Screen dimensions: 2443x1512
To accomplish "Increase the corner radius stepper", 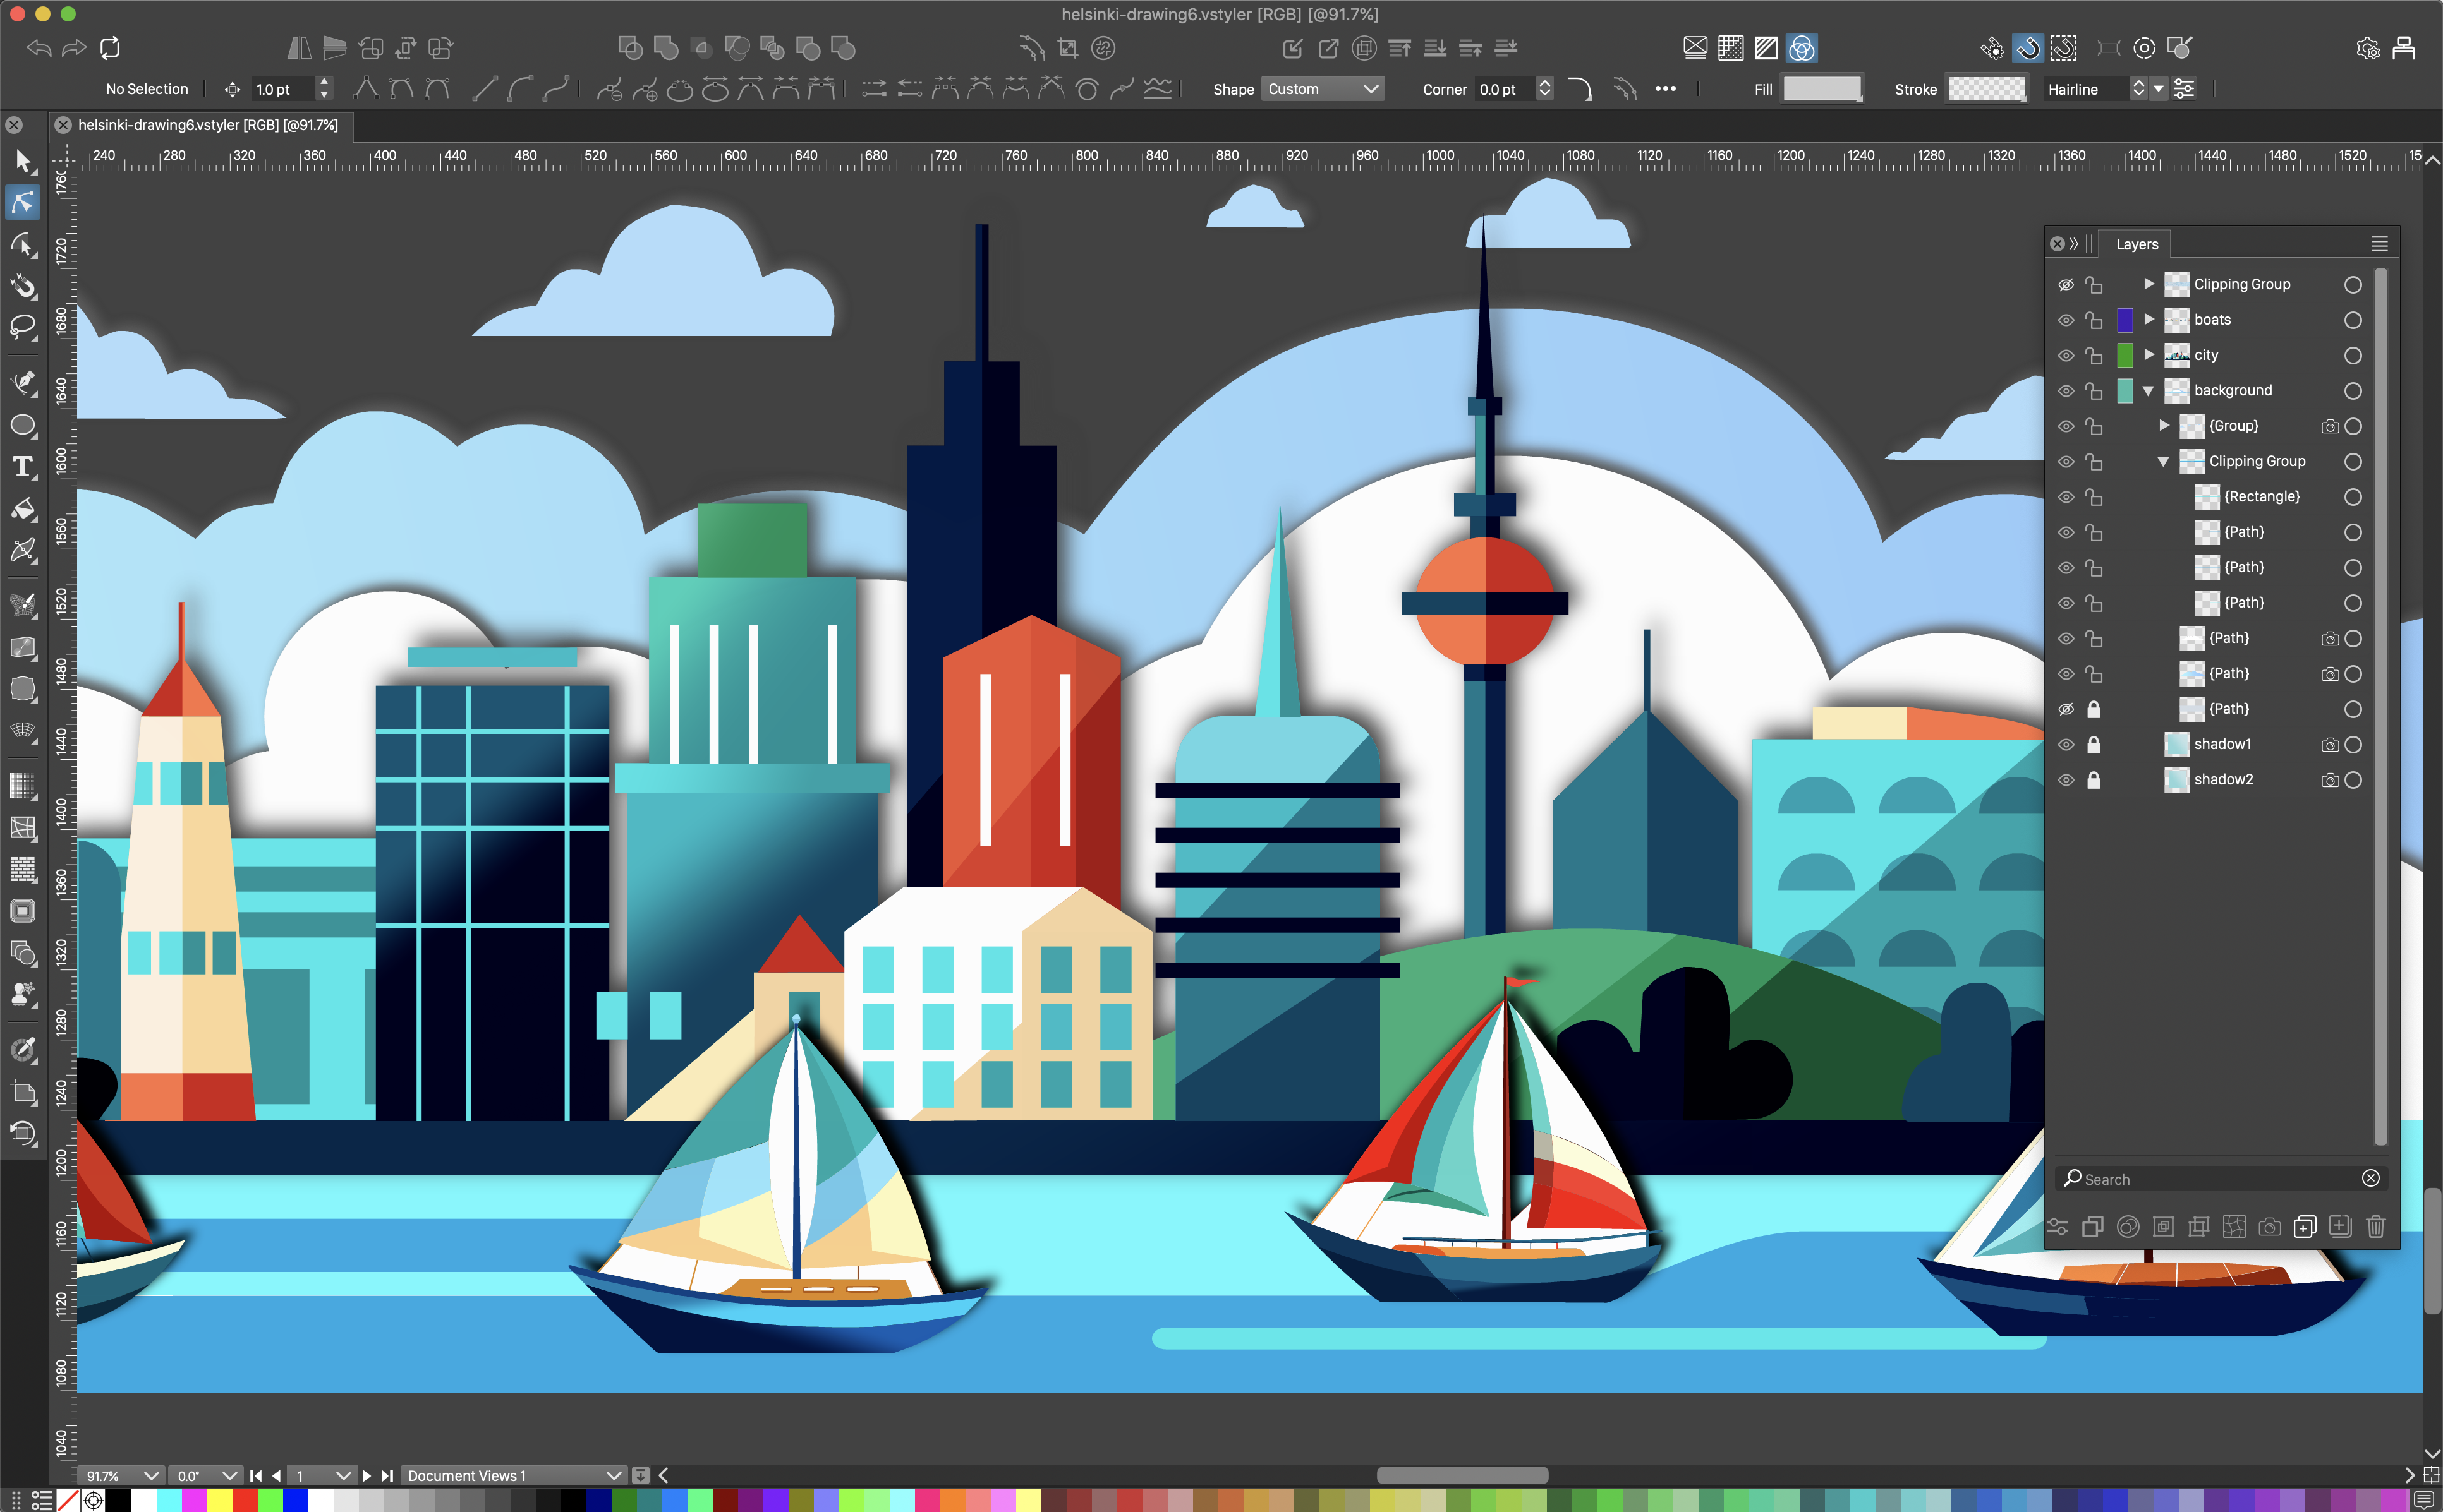I will [1544, 83].
